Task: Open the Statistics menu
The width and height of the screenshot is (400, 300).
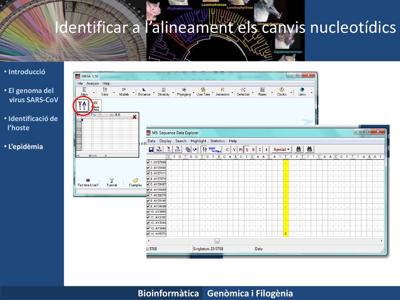Action: pyautogui.click(x=218, y=141)
